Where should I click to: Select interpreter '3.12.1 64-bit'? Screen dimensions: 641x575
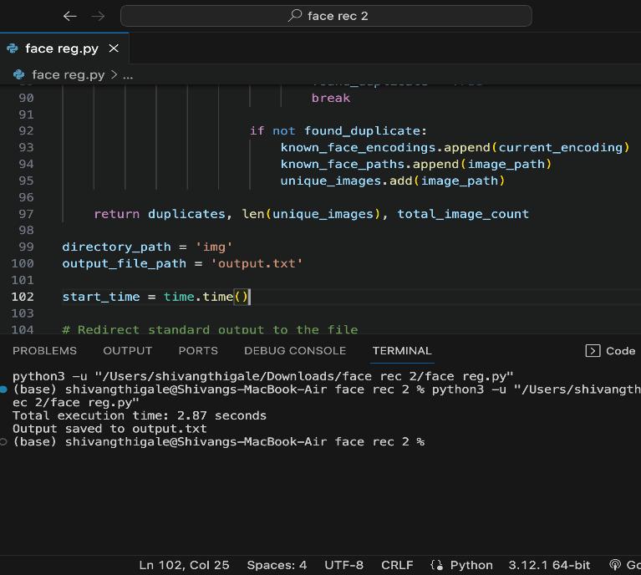point(549,565)
